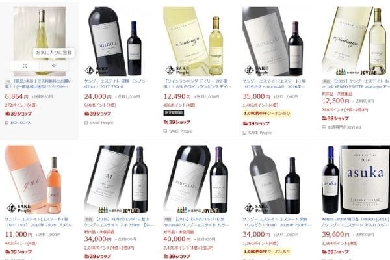Image resolution: width=390 pixels, height=260 pixels.
Task: Click the shop icon beside ECHIGOYA
Action: [7, 123]
